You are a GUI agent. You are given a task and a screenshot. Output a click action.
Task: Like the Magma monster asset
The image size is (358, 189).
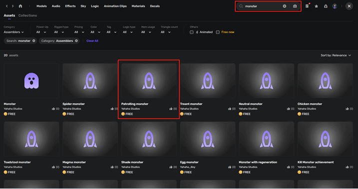click(x=112, y=167)
